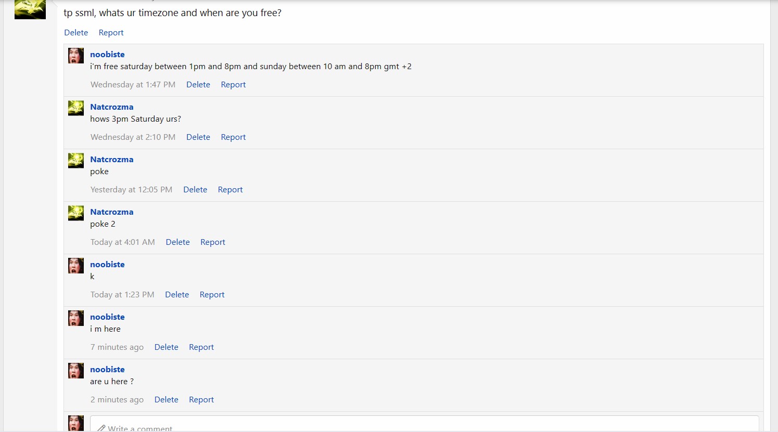Open Natcrozma's avatar beside '3pm Saturday' comment
This screenshot has width=778, height=432.
click(x=76, y=108)
